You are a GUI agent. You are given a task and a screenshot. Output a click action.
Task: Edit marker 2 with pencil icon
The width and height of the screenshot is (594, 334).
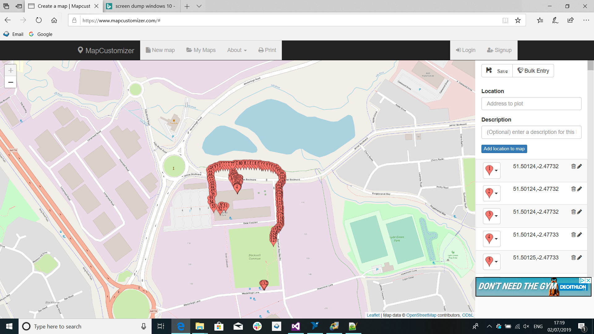[579, 189]
